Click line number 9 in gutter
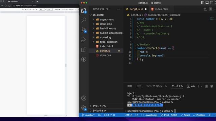216x121 pixels. pyautogui.click(x=131, y=48)
